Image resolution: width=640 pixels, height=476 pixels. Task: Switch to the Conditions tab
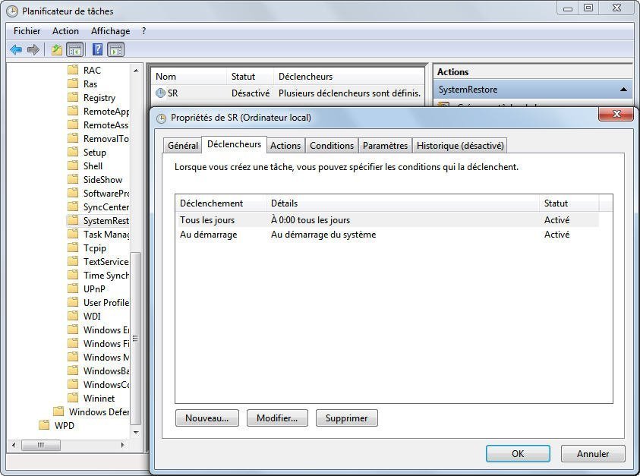coord(332,146)
